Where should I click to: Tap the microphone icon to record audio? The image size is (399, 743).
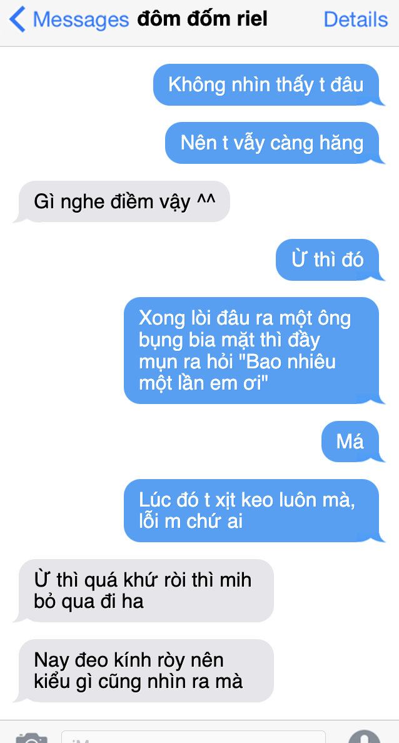[364, 737]
